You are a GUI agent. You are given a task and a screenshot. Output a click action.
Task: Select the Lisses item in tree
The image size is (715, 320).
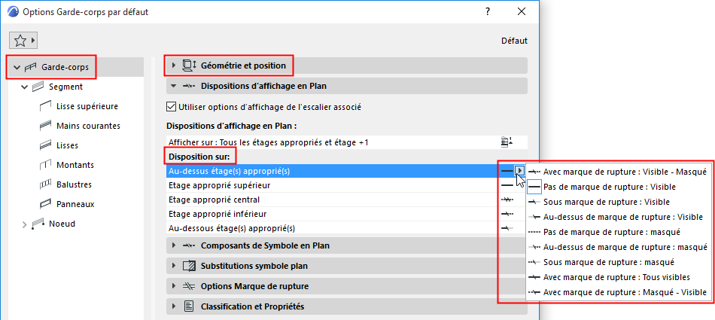(x=67, y=145)
